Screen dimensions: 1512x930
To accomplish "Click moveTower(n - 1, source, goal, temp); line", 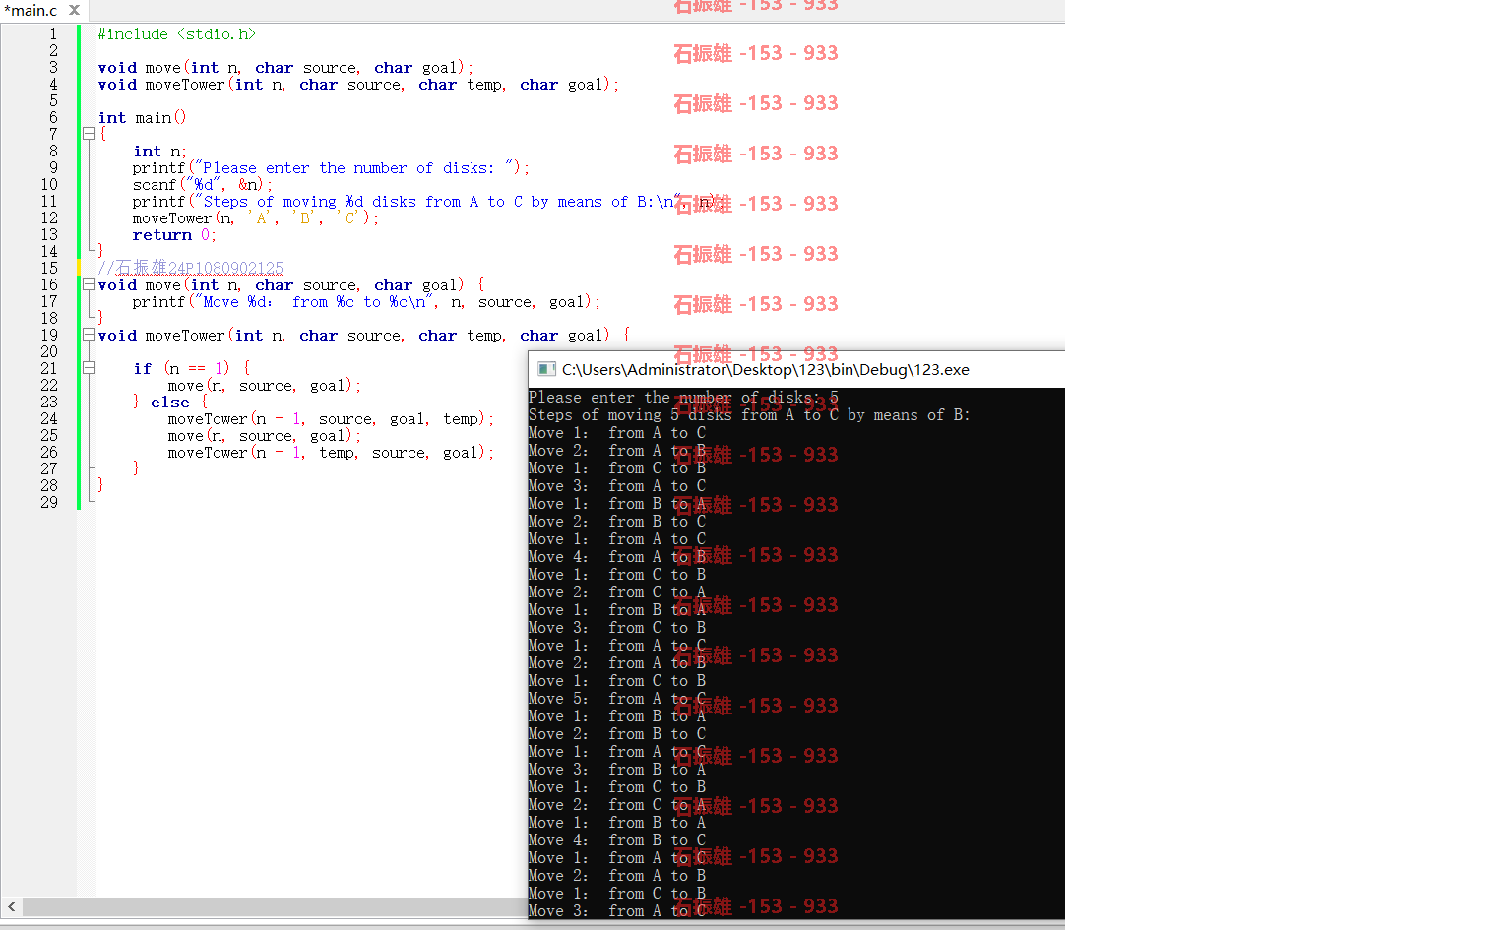I will 331,418.
